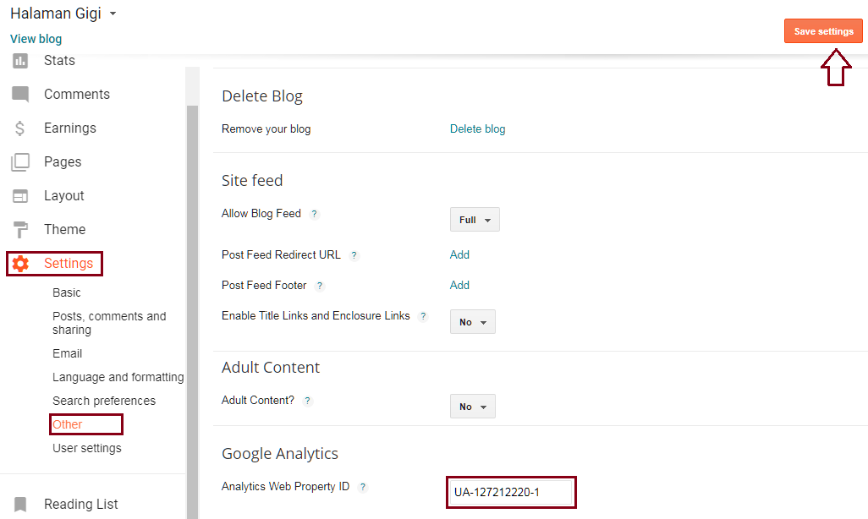The width and height of the screenshot is (868, 519).
Task: Open the Adult Content dropdown
Action: (x=472, y=407)
